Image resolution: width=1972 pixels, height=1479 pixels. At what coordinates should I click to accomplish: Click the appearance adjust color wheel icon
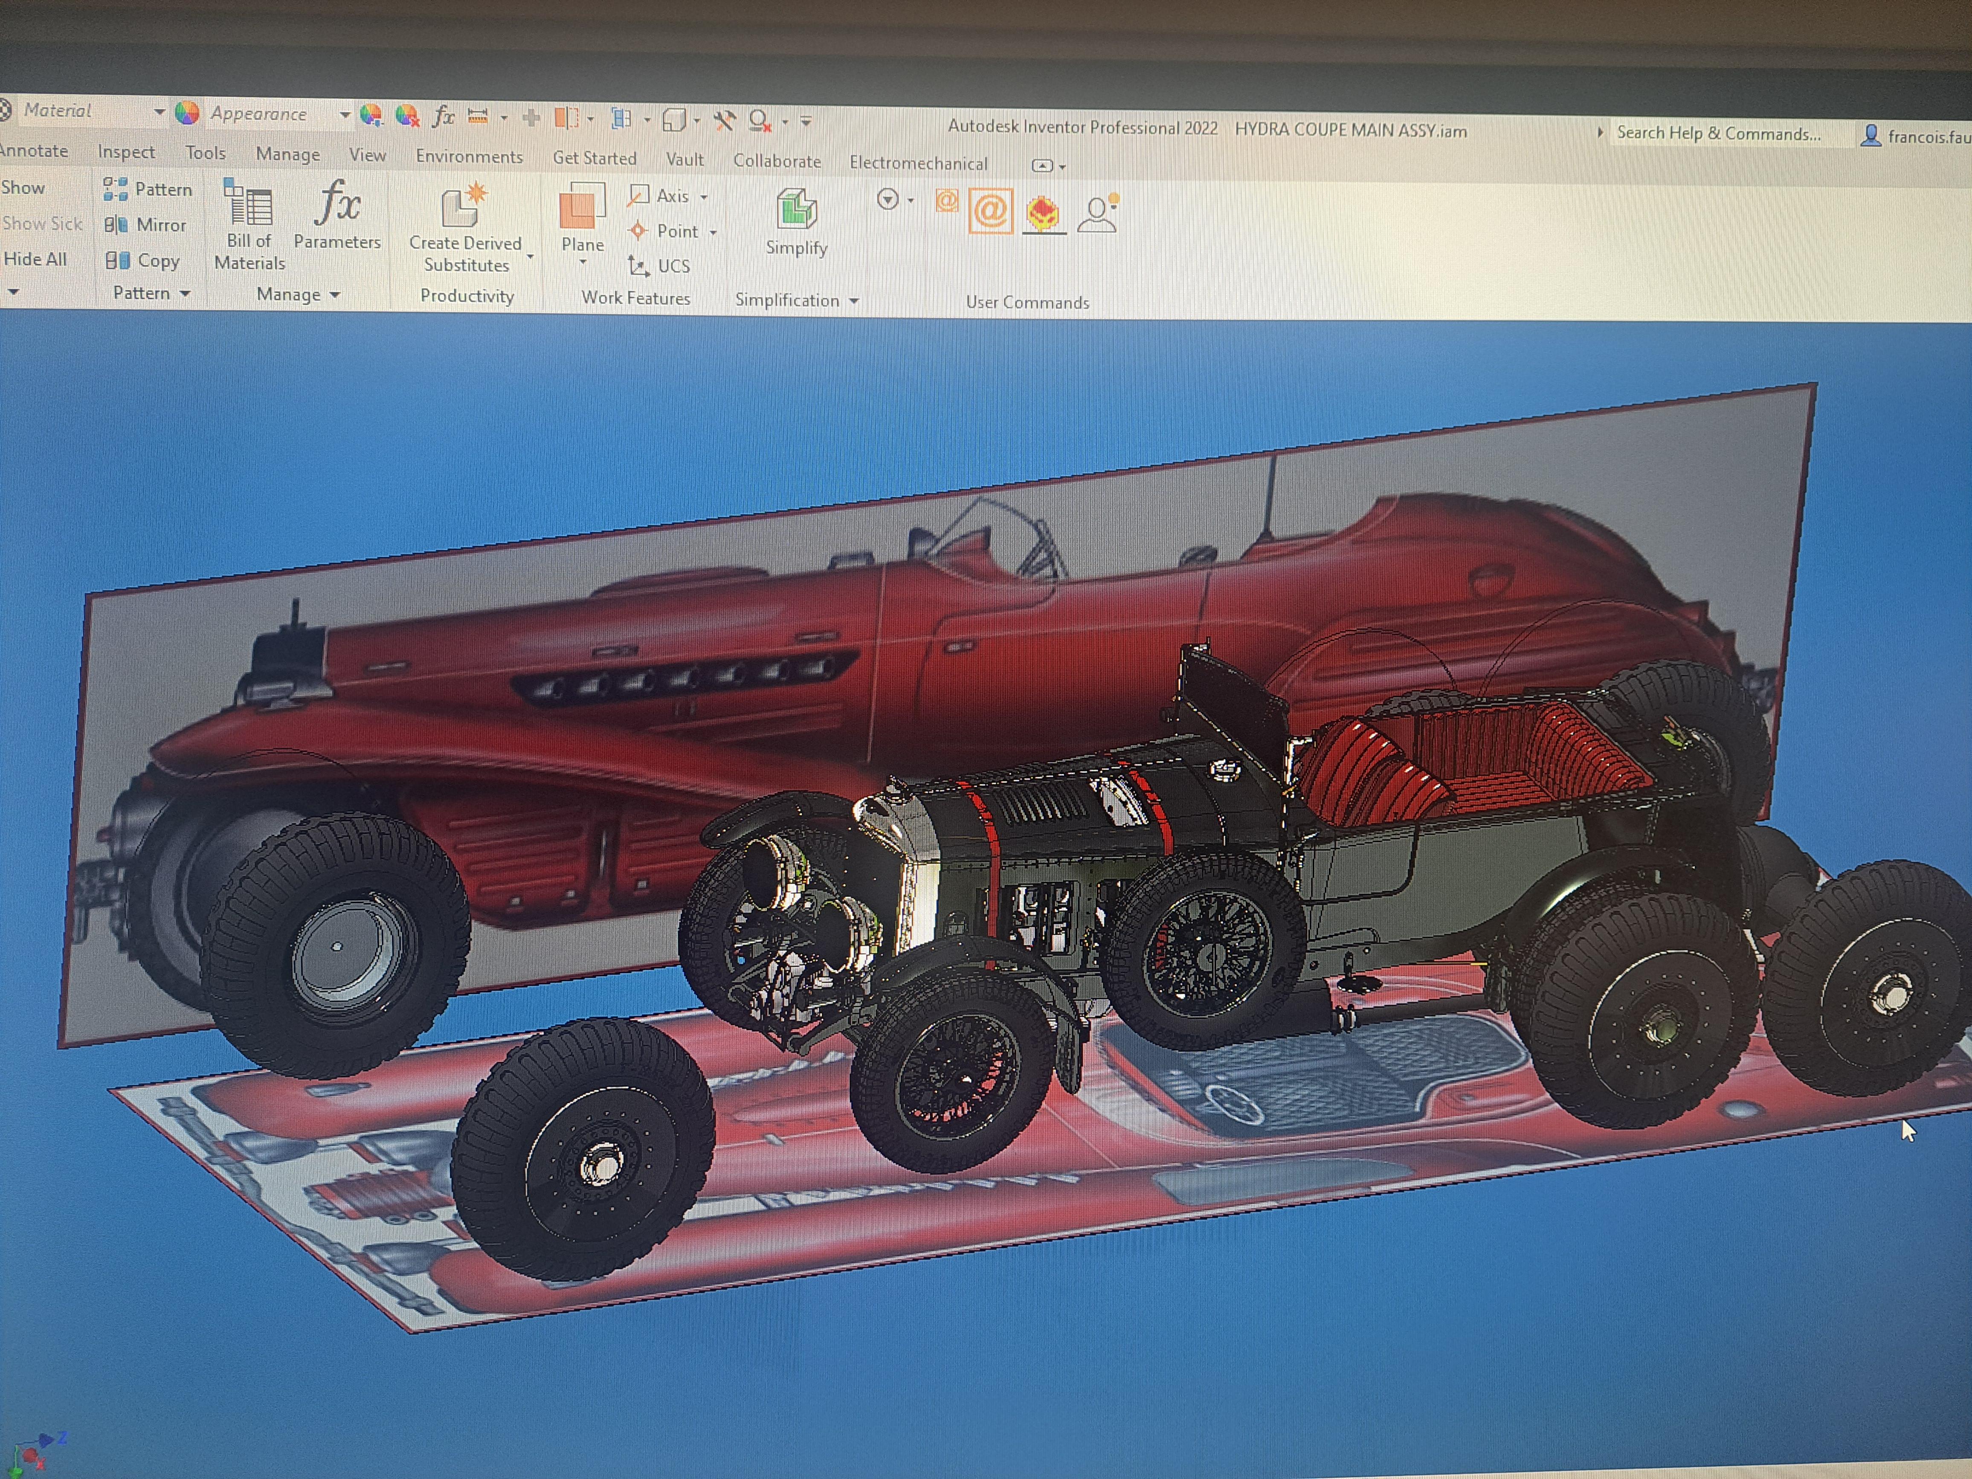pos(371,114)
